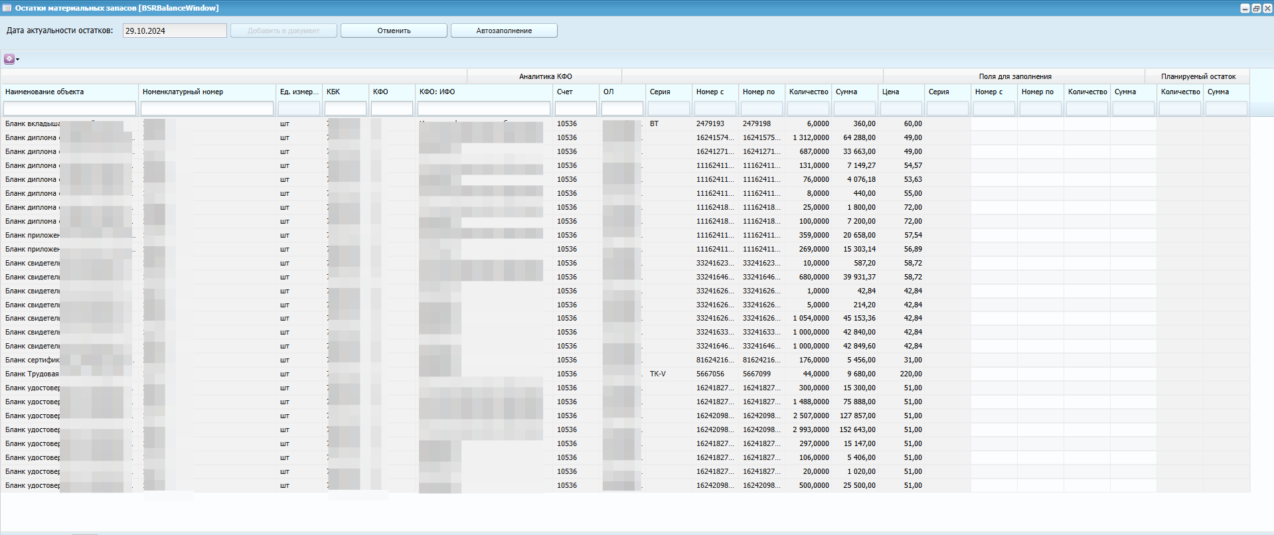Viewport: 1274px width, 535px height.
Task: Click the quantity cell 1 312,0000
Action: (811, 137)
